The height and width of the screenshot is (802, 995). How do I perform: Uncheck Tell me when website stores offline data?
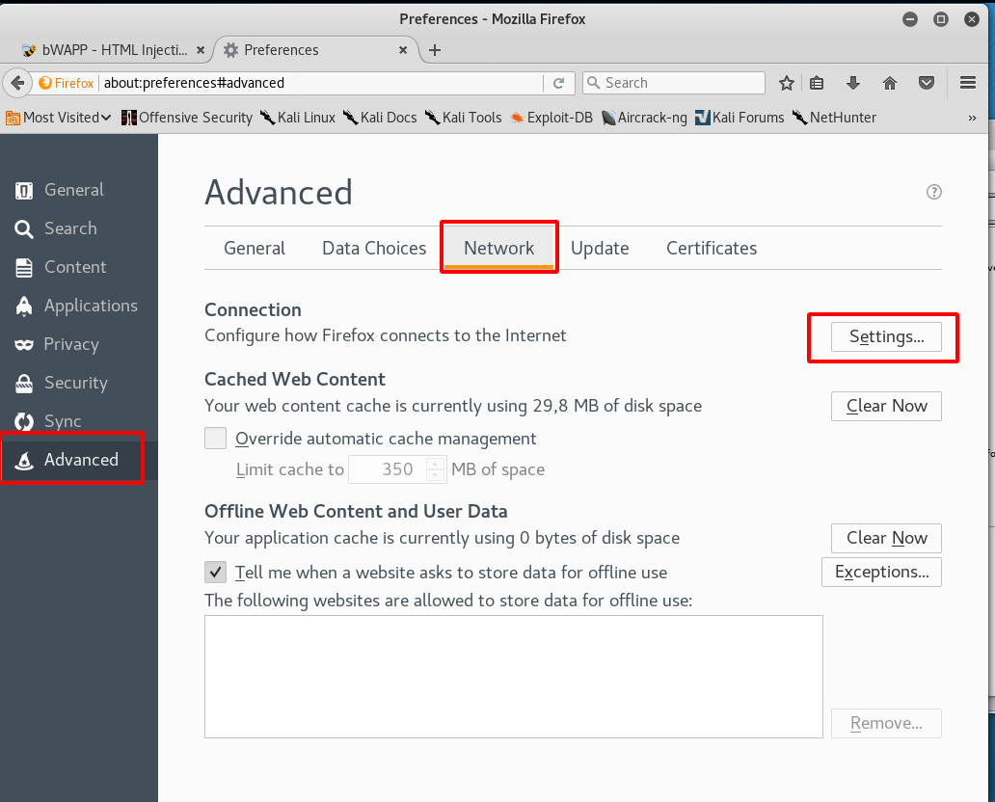point(216,572)
